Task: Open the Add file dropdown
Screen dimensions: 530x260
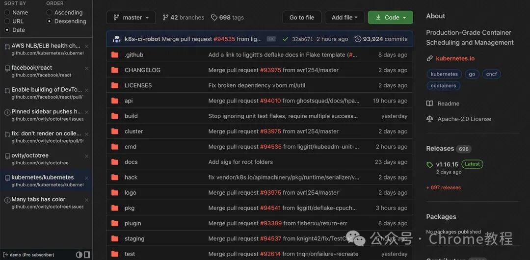Action: point(344,18)
